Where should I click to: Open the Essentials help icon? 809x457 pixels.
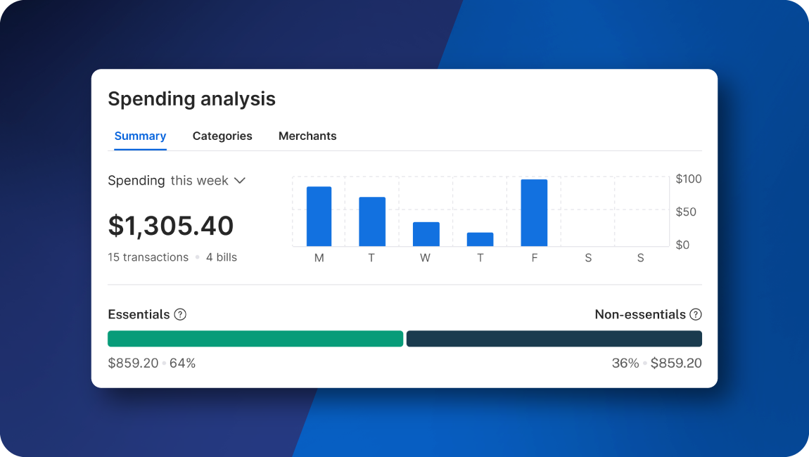click(181, 314)
